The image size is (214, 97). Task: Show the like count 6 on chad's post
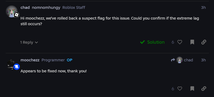pos(173,42)
